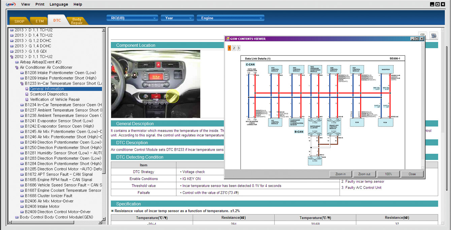Open the RIO(UB) model dropdown

[x=132, y=18]
